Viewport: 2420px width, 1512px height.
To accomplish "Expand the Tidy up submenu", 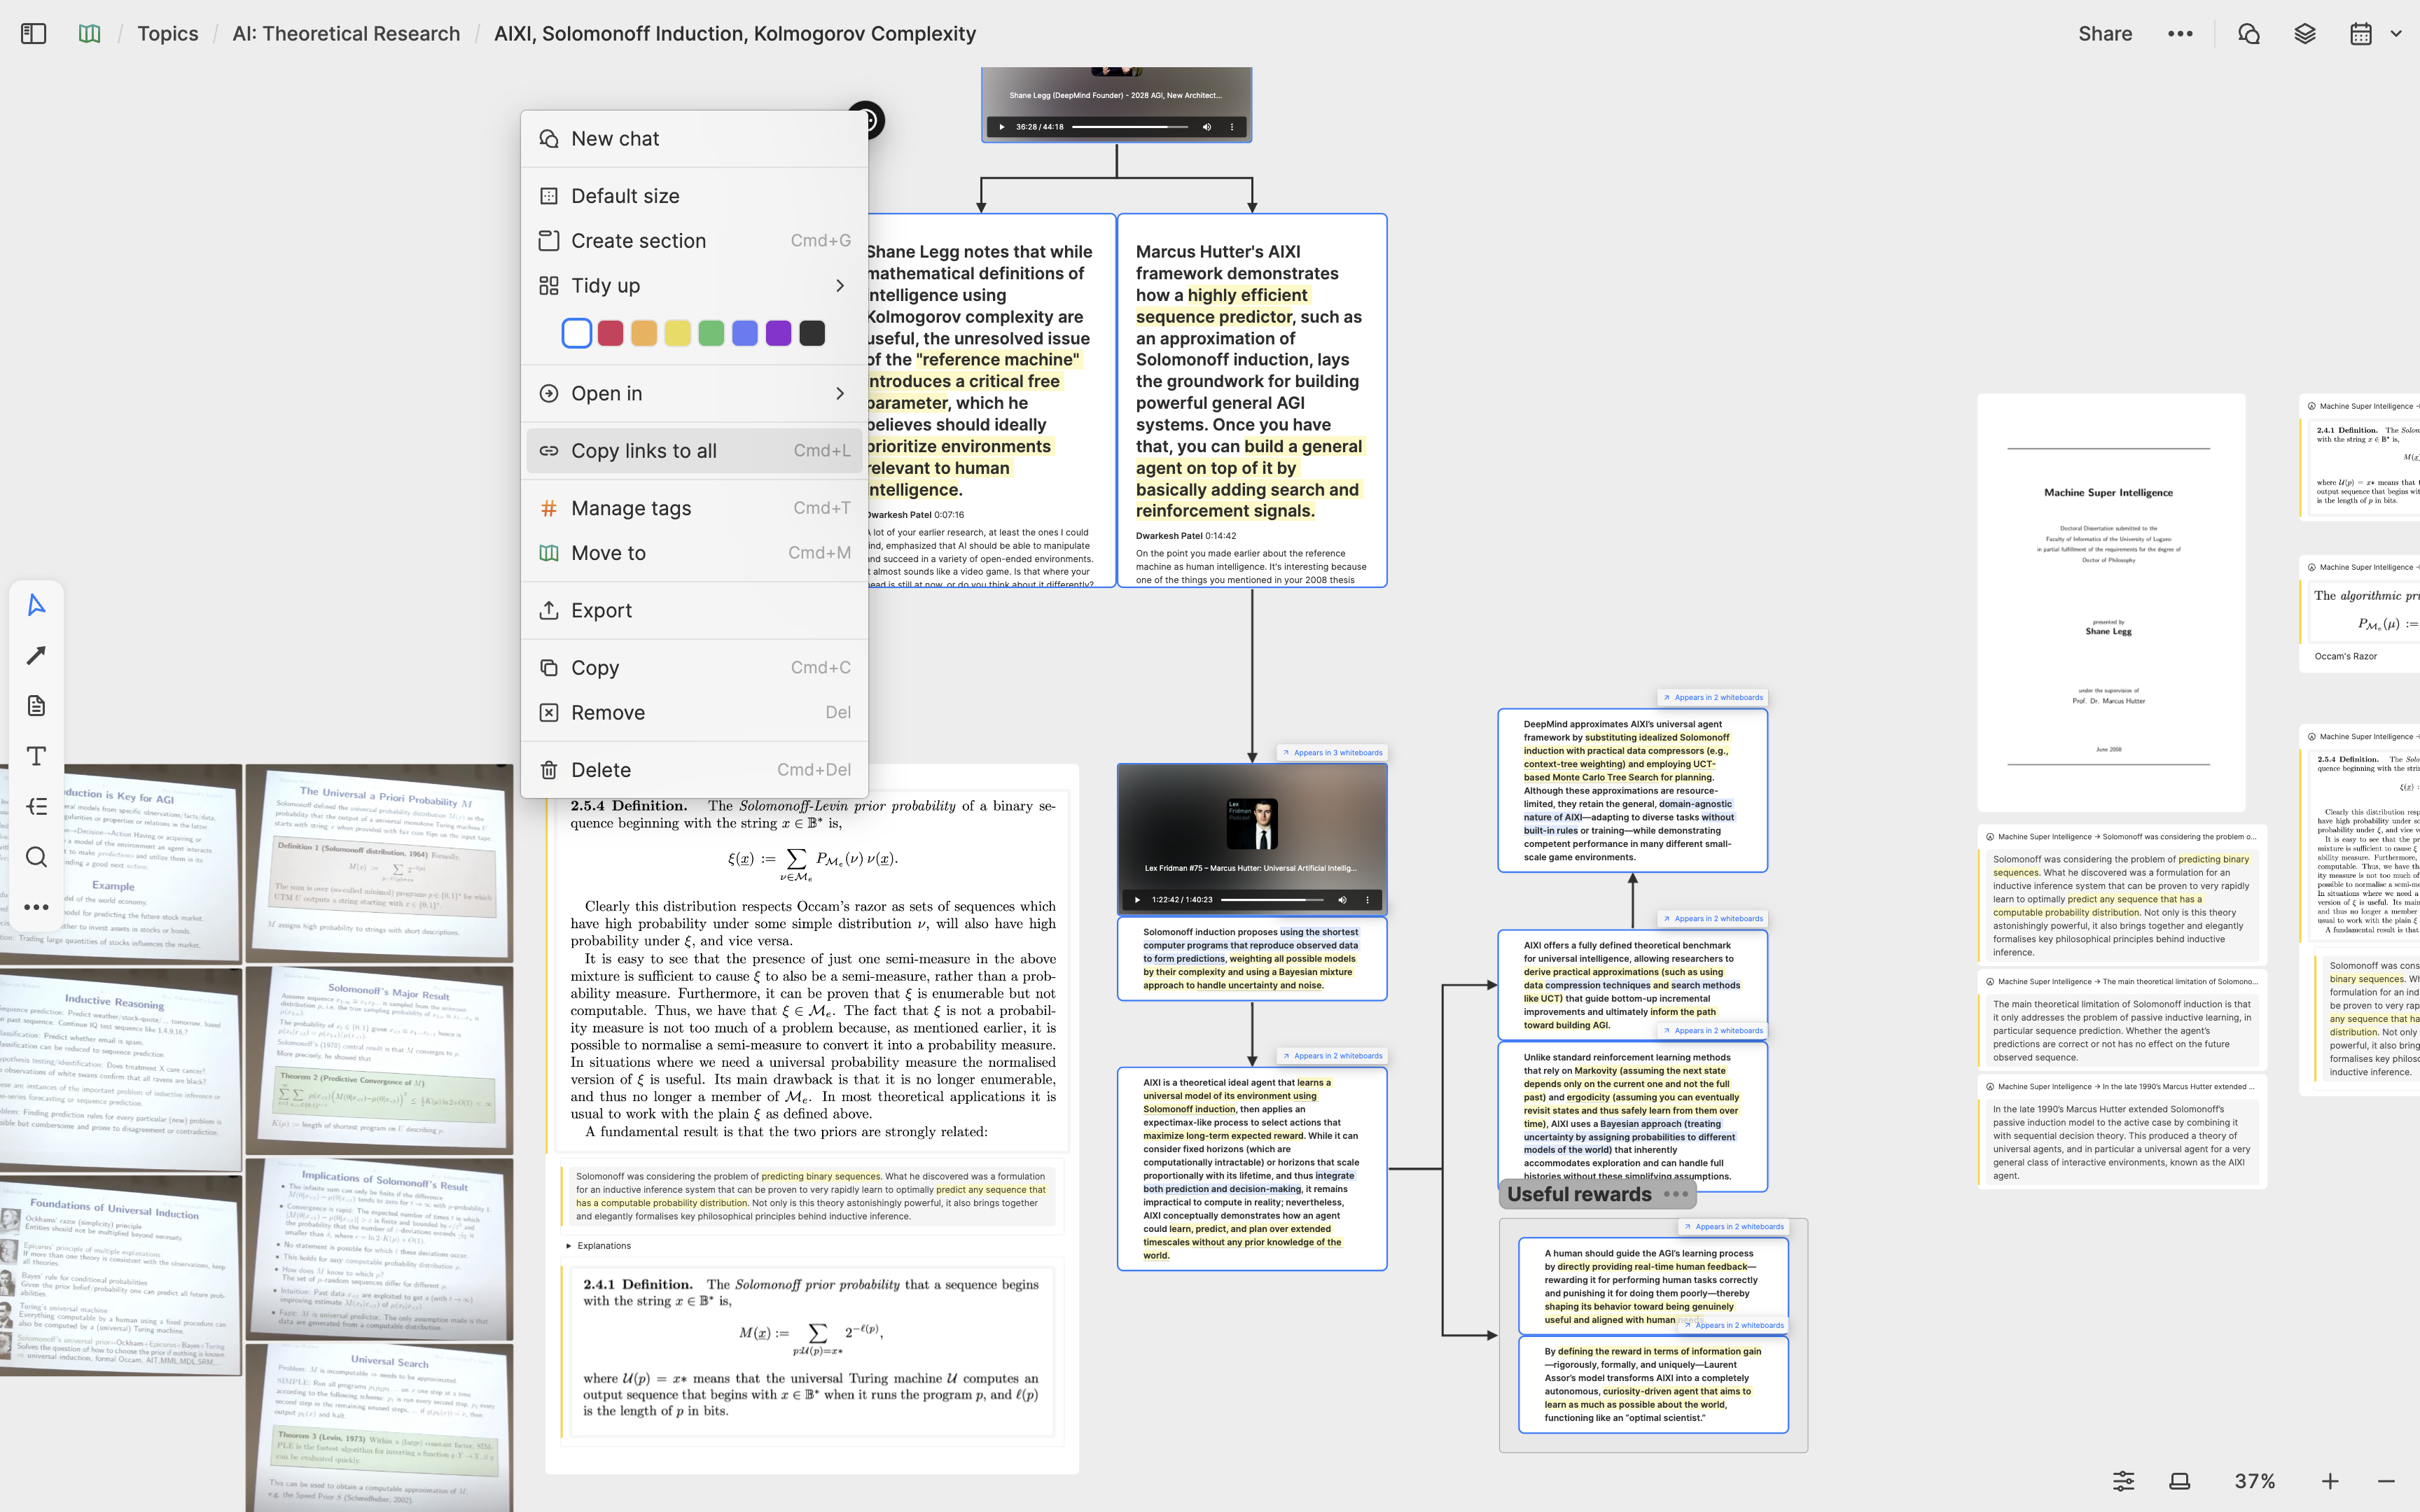I will point(694,286).
